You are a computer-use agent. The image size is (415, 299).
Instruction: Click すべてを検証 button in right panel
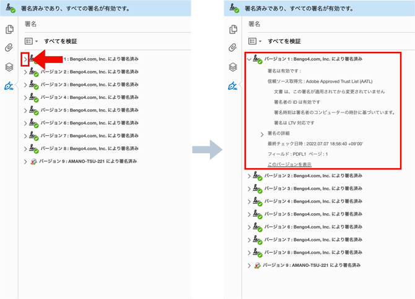[x=284, y=41]
